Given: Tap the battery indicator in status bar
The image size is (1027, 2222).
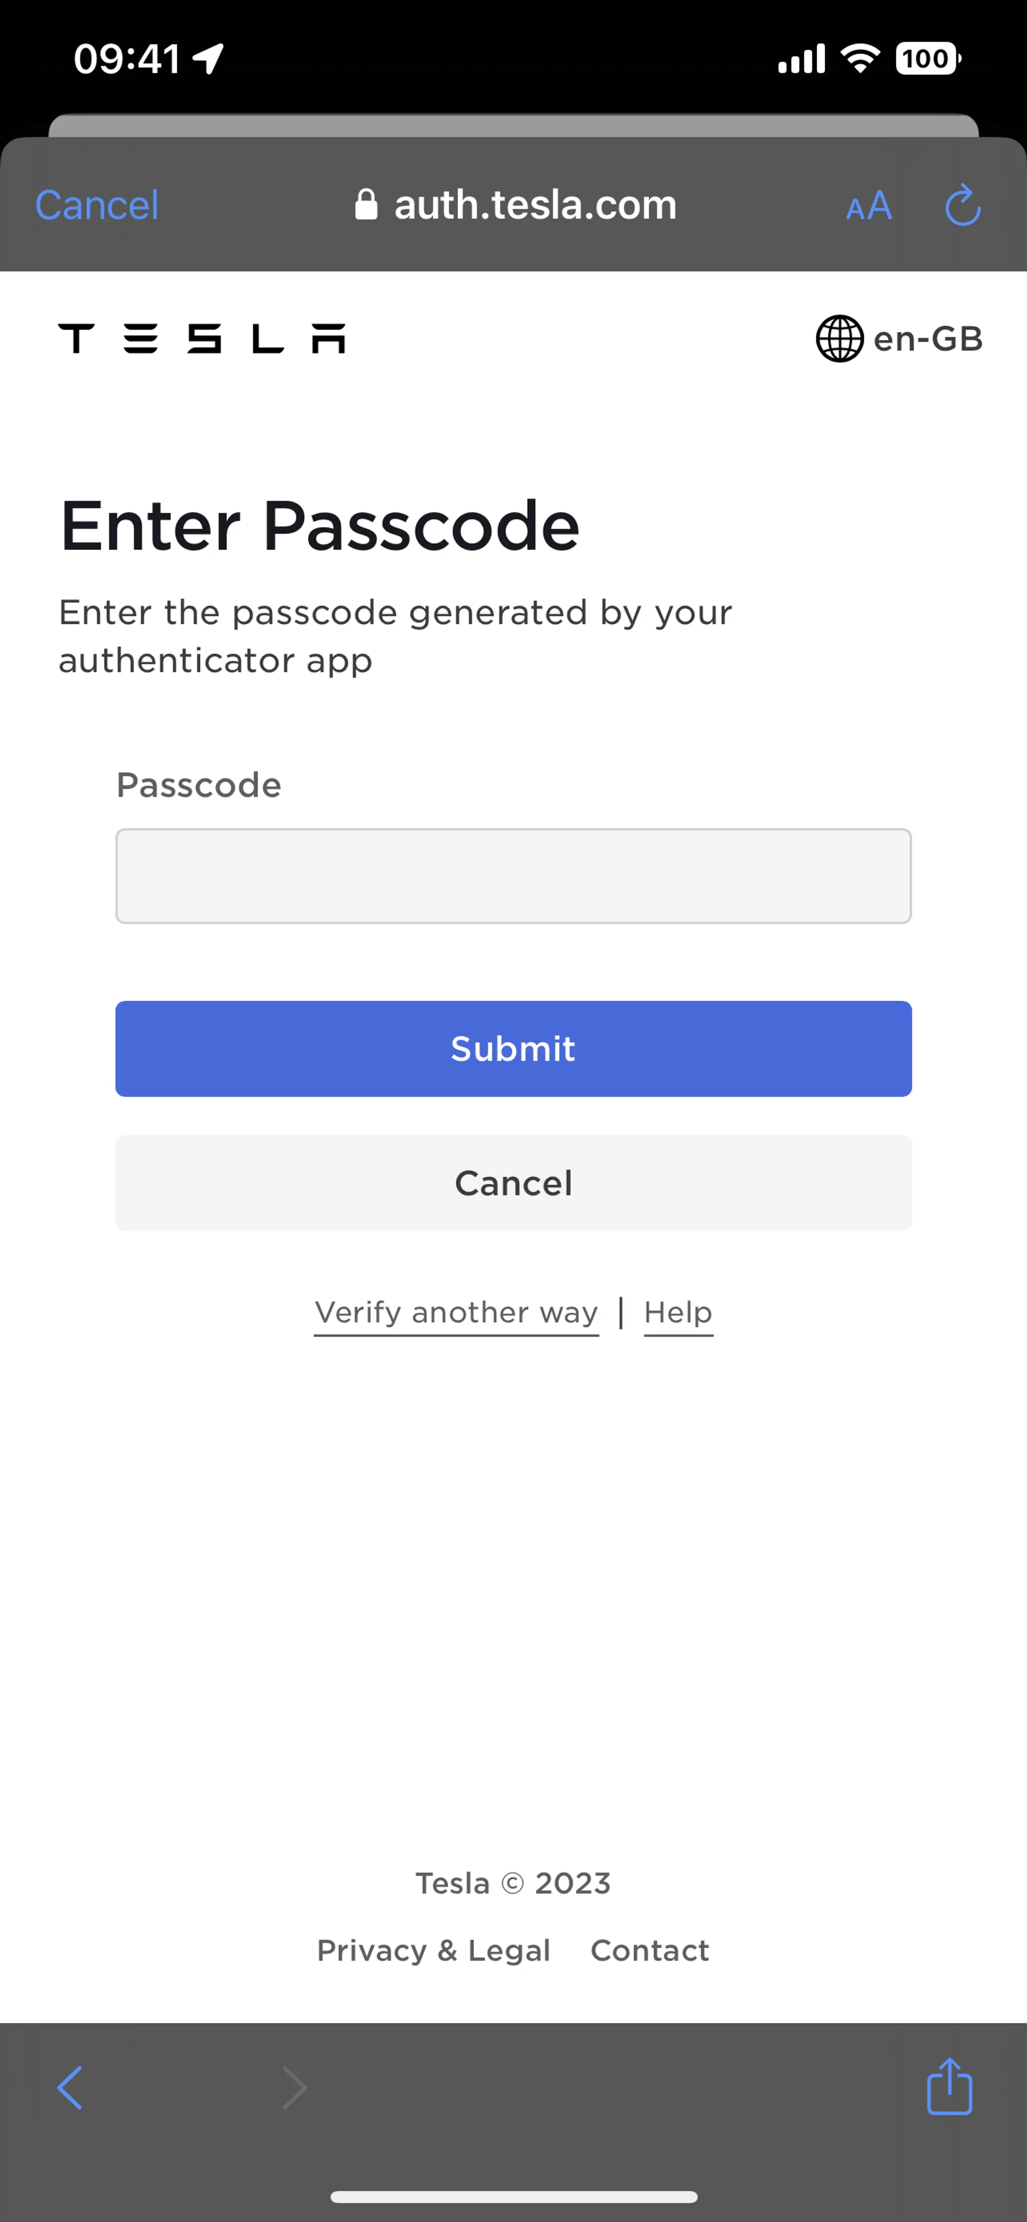Looking at the screenshot, I should 928,59.
